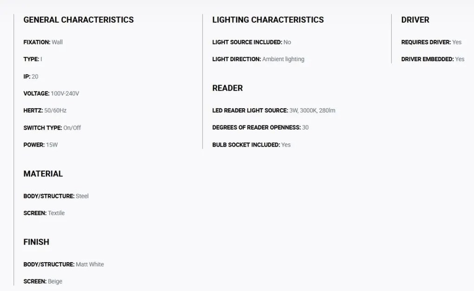
Task: Click Bulb Socket Included: Yes line
Action: pos(251,145)
